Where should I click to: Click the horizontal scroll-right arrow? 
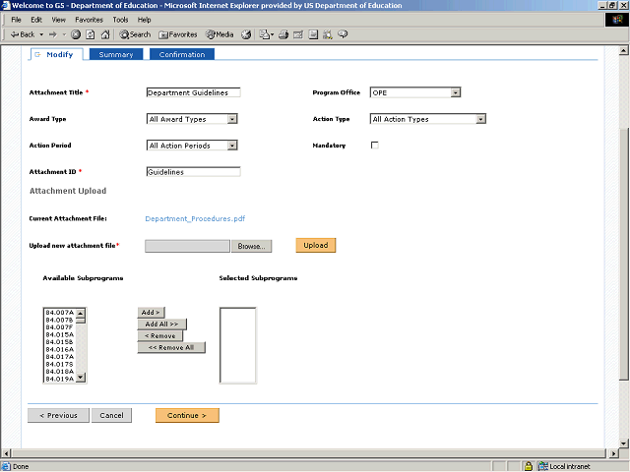click(x=613, y=453)
